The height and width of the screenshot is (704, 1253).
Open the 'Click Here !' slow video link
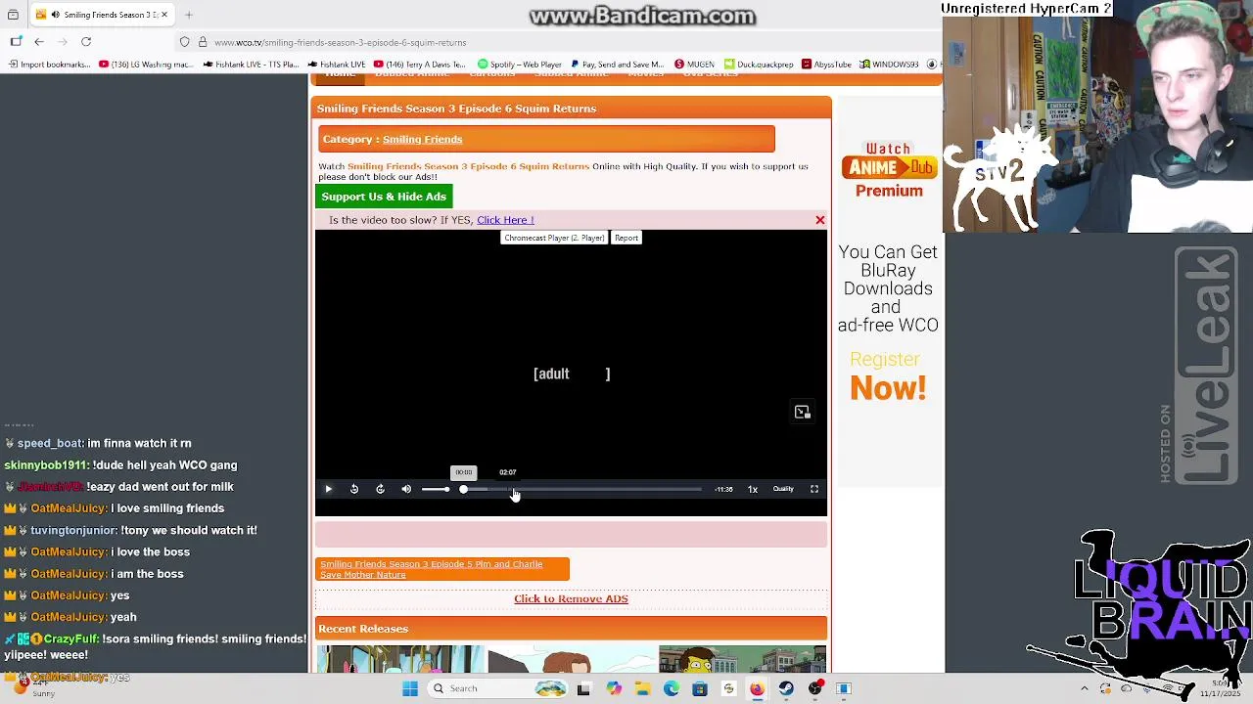[505, 220]
